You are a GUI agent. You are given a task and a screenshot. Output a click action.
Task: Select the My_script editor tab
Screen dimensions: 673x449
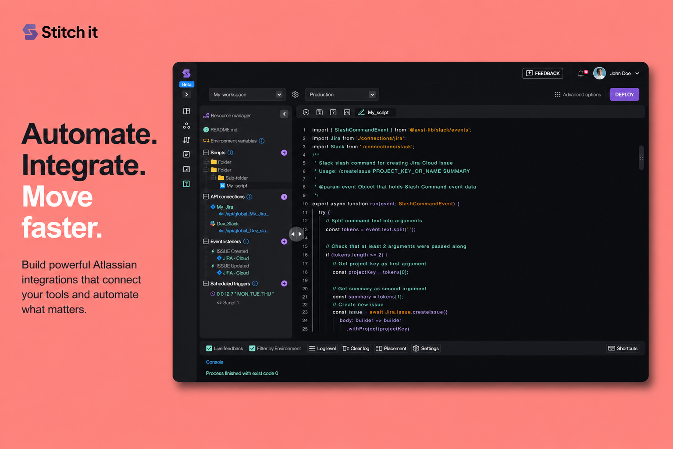[x=375, y=112]
